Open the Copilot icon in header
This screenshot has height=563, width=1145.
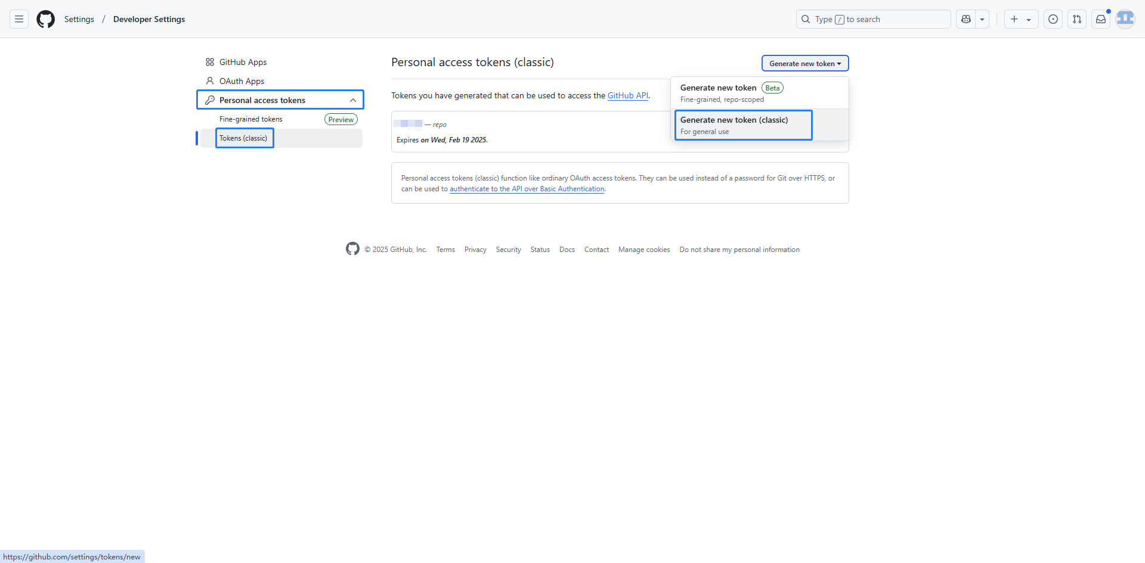966,19
